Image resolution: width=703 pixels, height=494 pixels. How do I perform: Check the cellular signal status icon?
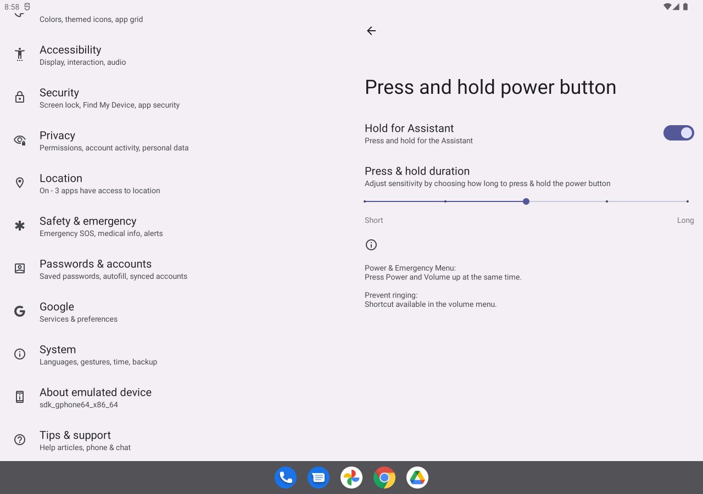(x=677, y=7)
